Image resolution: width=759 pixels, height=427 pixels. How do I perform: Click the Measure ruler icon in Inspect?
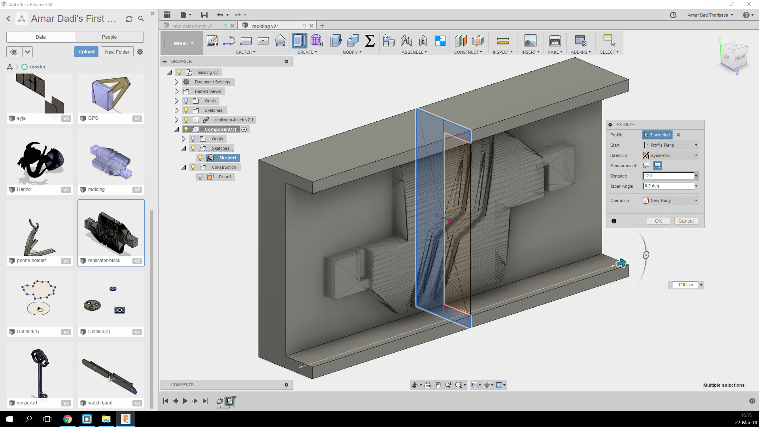[502, 41]
